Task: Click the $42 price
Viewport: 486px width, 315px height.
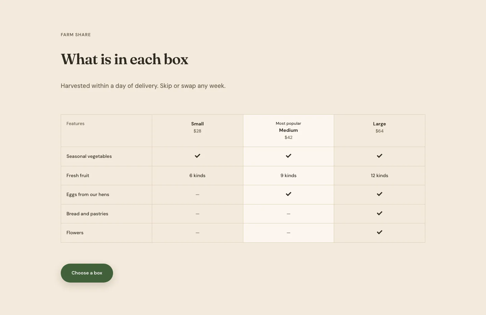Action: (289, 137)
